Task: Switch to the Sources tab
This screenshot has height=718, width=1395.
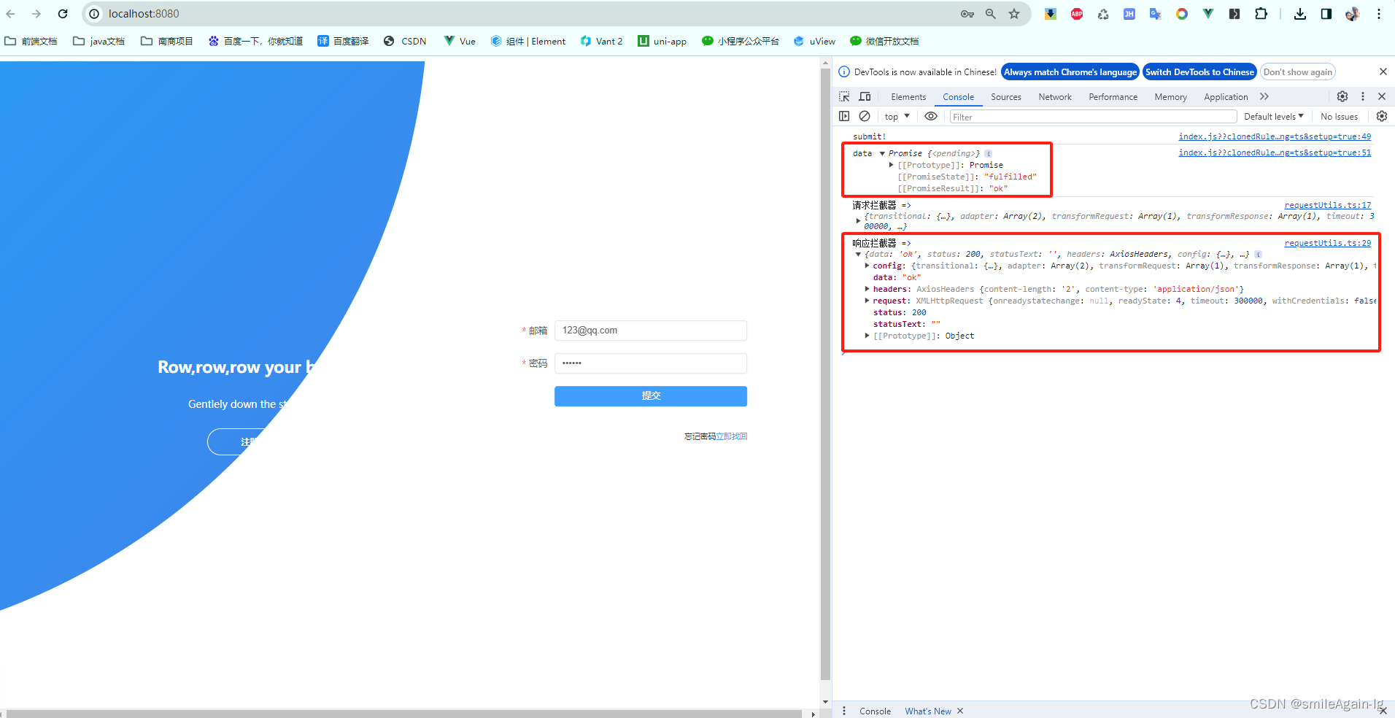Action: point(1006,97)
